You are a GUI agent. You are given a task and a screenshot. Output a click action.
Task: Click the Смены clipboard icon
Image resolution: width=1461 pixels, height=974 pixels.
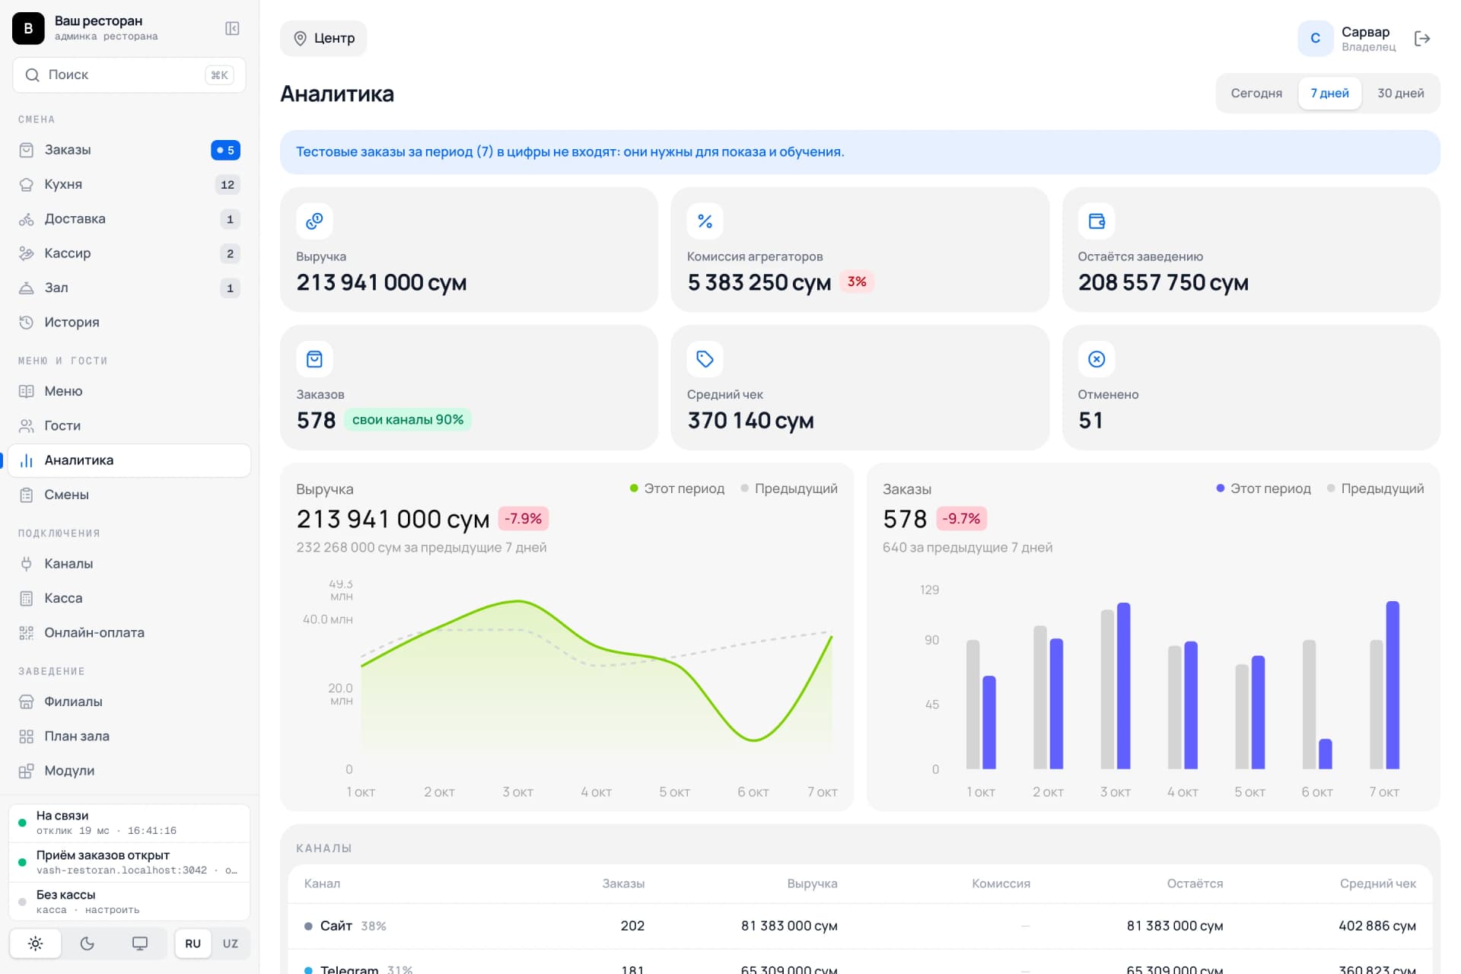point(27,495)
